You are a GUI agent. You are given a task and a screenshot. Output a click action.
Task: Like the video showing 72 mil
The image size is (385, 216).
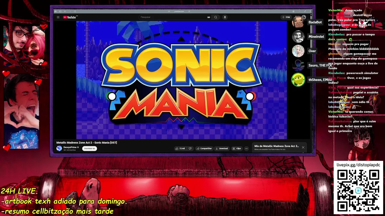coord(180,148)
